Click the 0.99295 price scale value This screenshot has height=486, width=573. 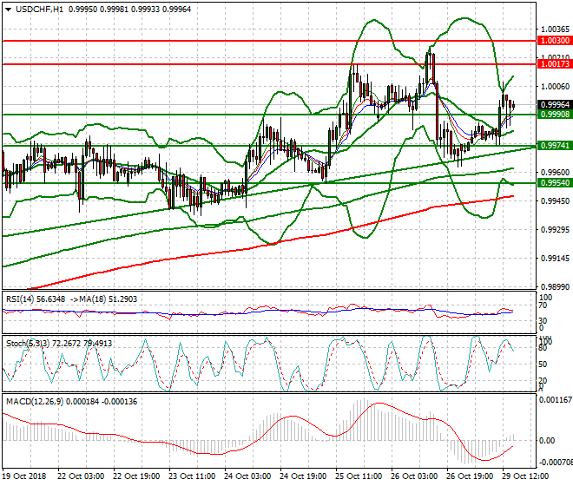pos(555,229)
